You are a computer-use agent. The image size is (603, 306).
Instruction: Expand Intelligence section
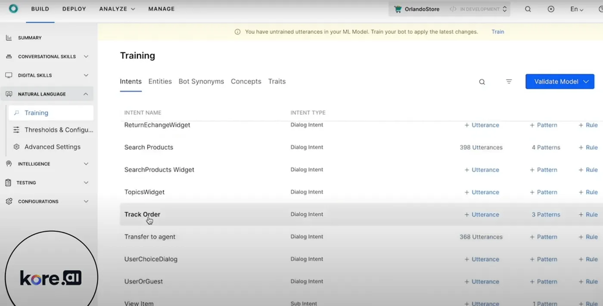(x=86, y=164)
